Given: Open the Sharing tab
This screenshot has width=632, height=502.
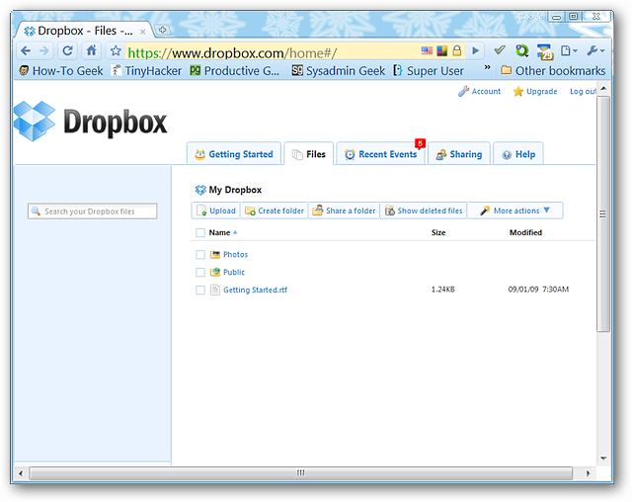Looking at the screenshot, I should 459,154.
